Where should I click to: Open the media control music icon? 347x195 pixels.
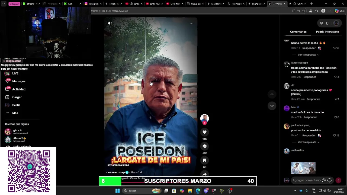(311, 11)
